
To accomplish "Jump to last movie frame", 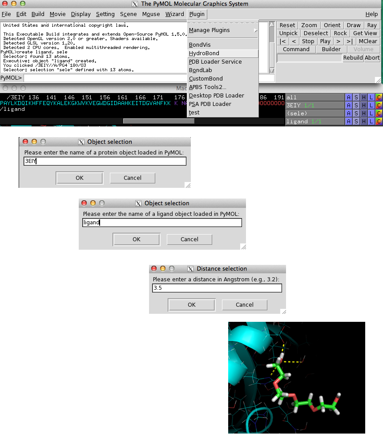I will tap(349, 41).
